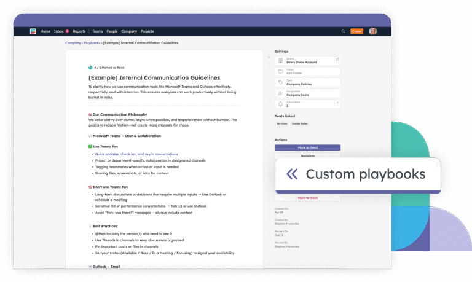This screenshot has width=472, height=282.
Task: Click 'Project or department-specific collaboration' bullet
Action: (x=151, y=160)
